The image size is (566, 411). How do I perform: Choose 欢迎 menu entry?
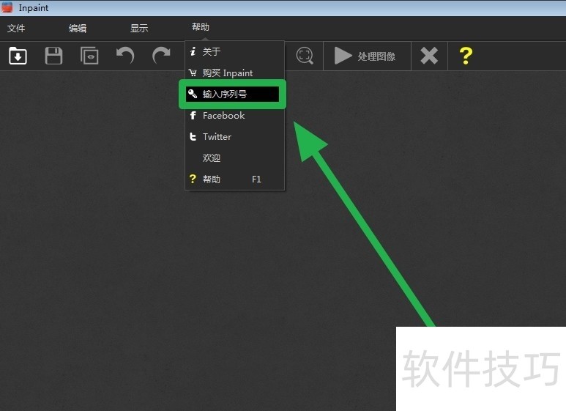[x=234, y=158]
